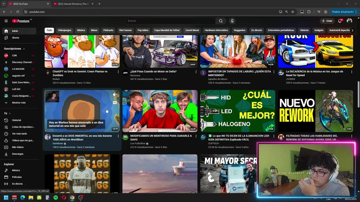The height and width of the screenshot is (202, 360).
Task: Open the YouTube hamburger guide menu
Action: (x=6, y=21)
